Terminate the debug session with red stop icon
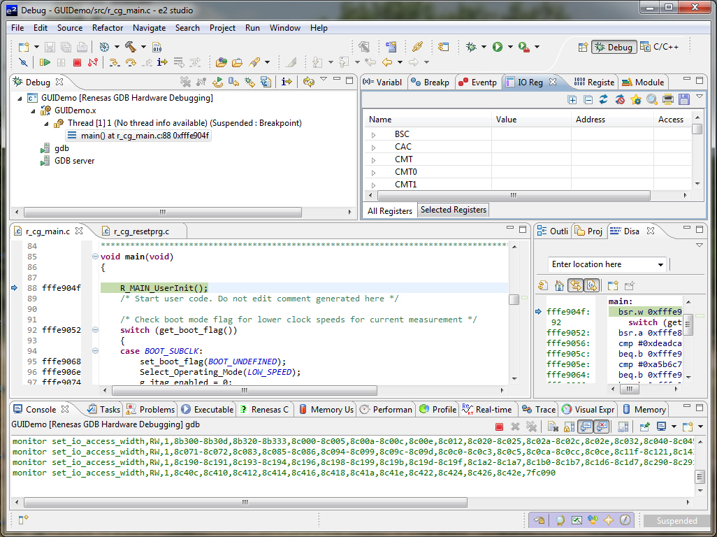The height and width of the screenshot is (537, 717). click(x=77, y=62)
